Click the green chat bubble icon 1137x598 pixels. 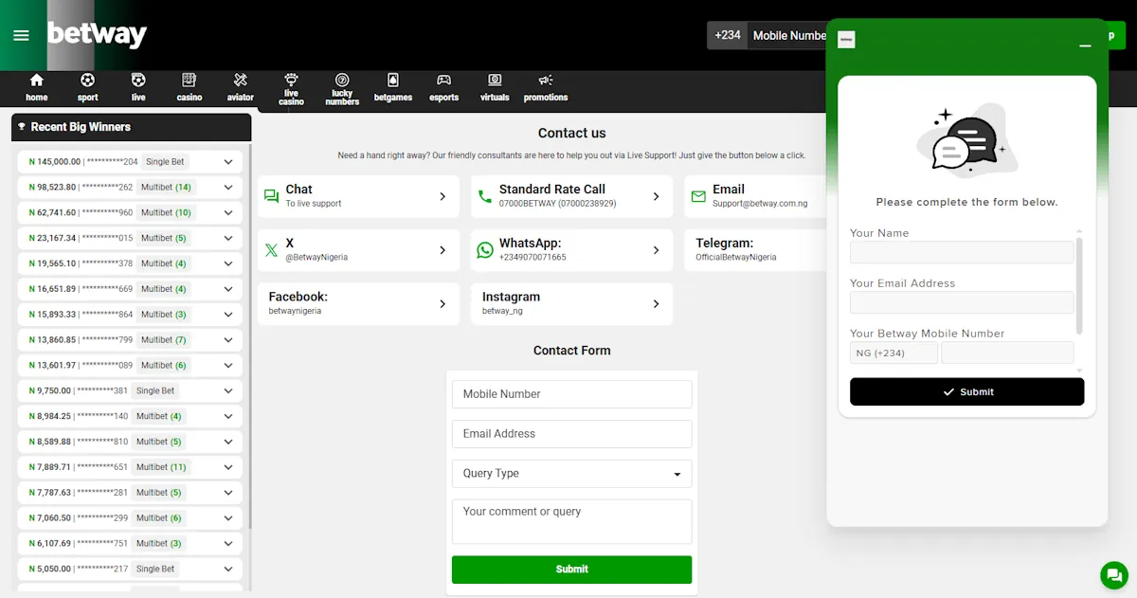pyautogui.click(x=1112, y=575)
